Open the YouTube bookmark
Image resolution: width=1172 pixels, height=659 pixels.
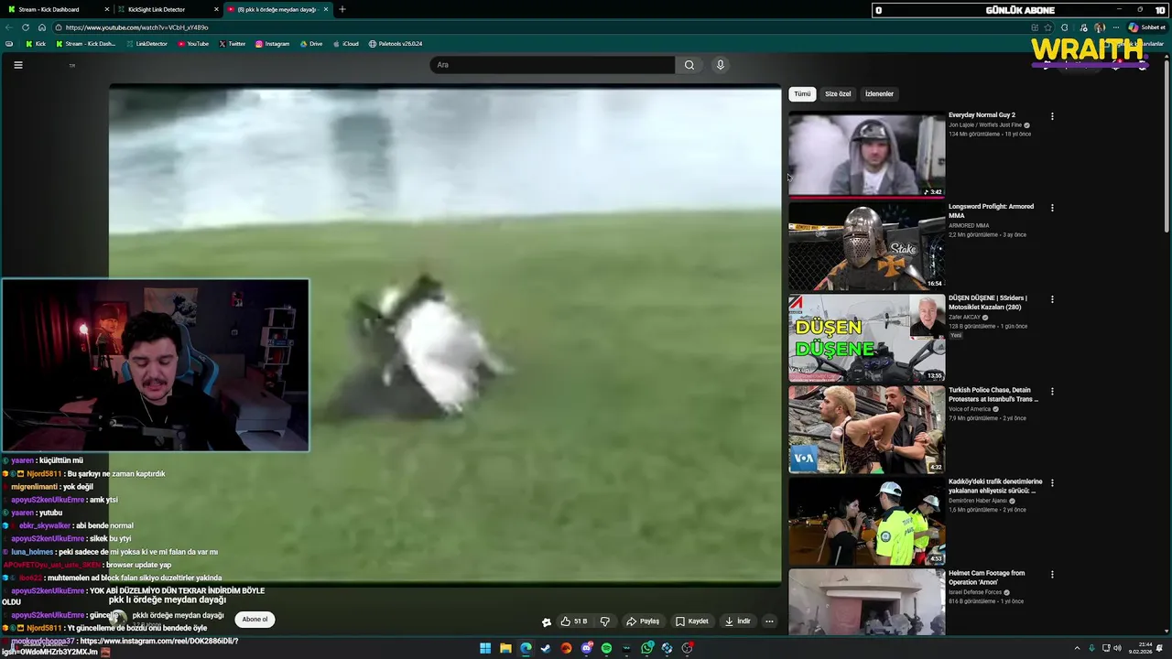193,44
